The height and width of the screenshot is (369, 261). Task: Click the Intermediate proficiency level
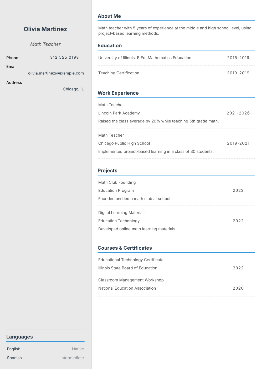[72, 358]
